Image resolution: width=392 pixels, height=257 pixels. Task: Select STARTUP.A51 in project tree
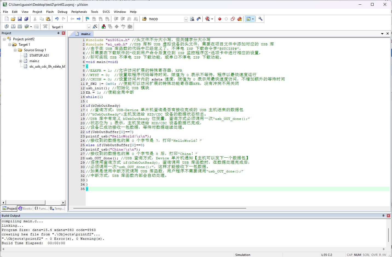39,56
